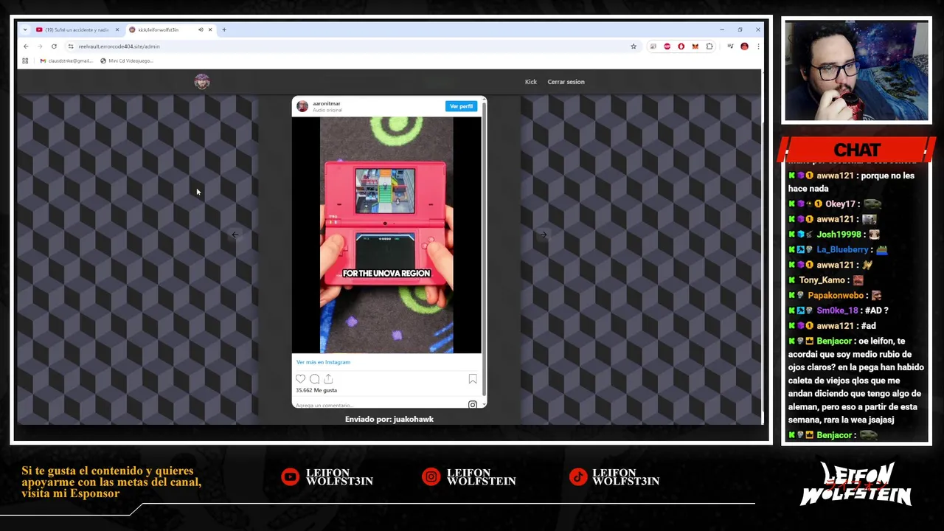
Task: Open Ver más en Instagram link
Action: [323, 362]
